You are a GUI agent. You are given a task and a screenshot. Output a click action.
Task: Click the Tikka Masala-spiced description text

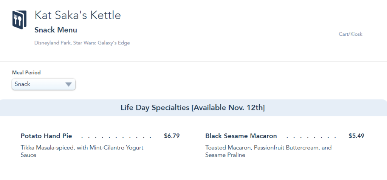(82, 148)
